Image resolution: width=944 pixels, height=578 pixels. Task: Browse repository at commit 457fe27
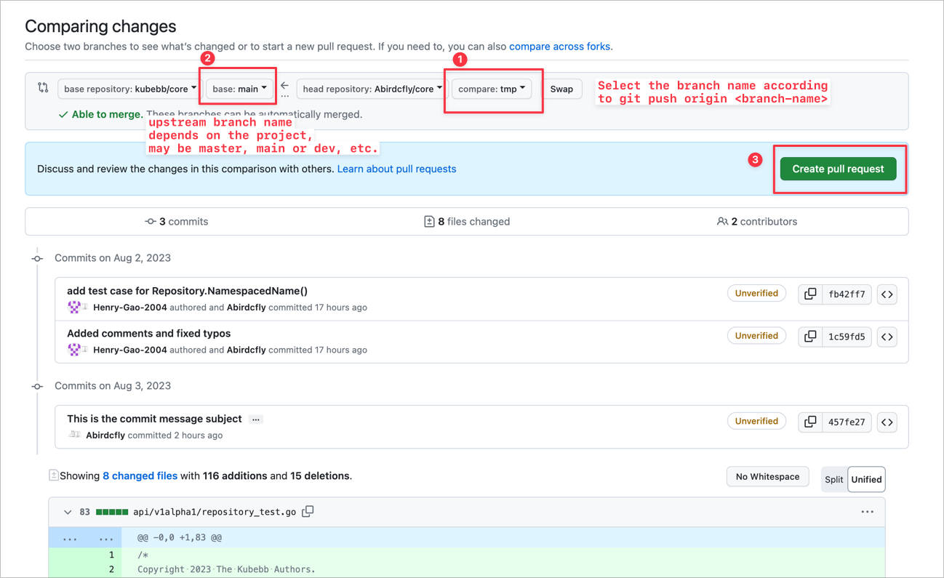pyautogui.click(x=887, y=422)
